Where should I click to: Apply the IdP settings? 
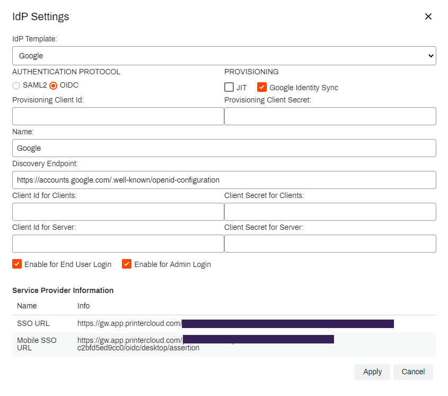(x=372, y=372)
